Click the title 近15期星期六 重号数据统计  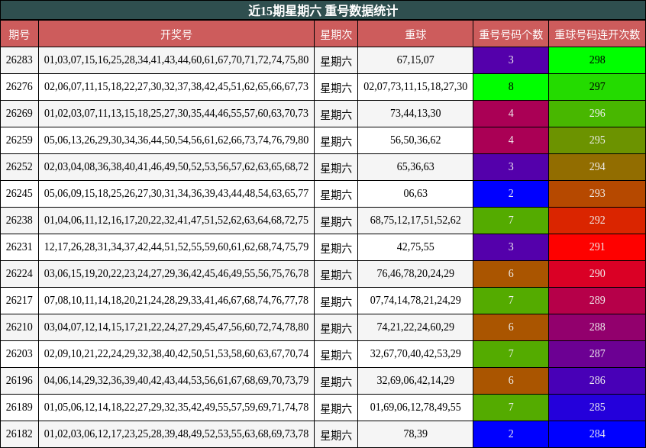(322, 10)
